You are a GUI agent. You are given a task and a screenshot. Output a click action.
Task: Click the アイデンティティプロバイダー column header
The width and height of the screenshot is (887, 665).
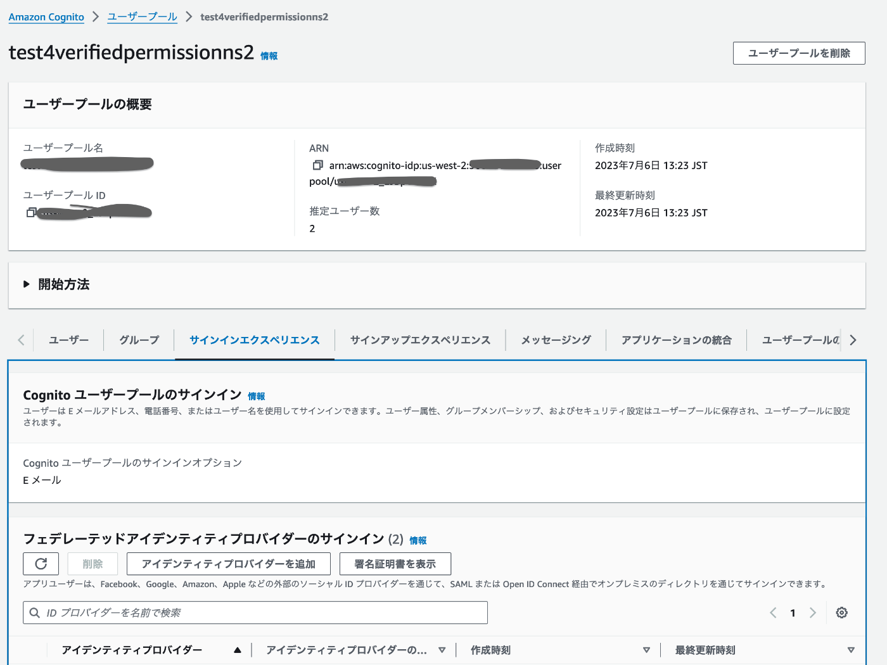132,650
